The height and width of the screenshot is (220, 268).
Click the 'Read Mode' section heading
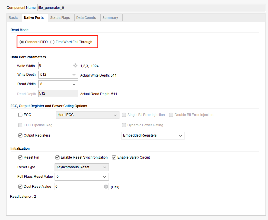tap(19, 30)
